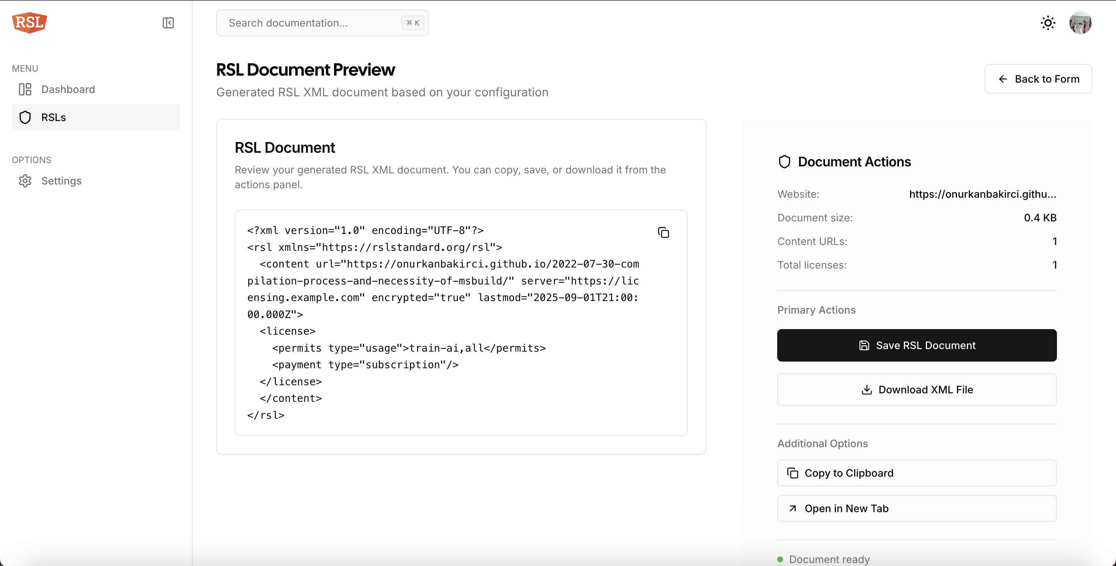Click the 0.4 KB document size
The height and width of the screenshot is (566, 1116).
[x=1040, y=218]
